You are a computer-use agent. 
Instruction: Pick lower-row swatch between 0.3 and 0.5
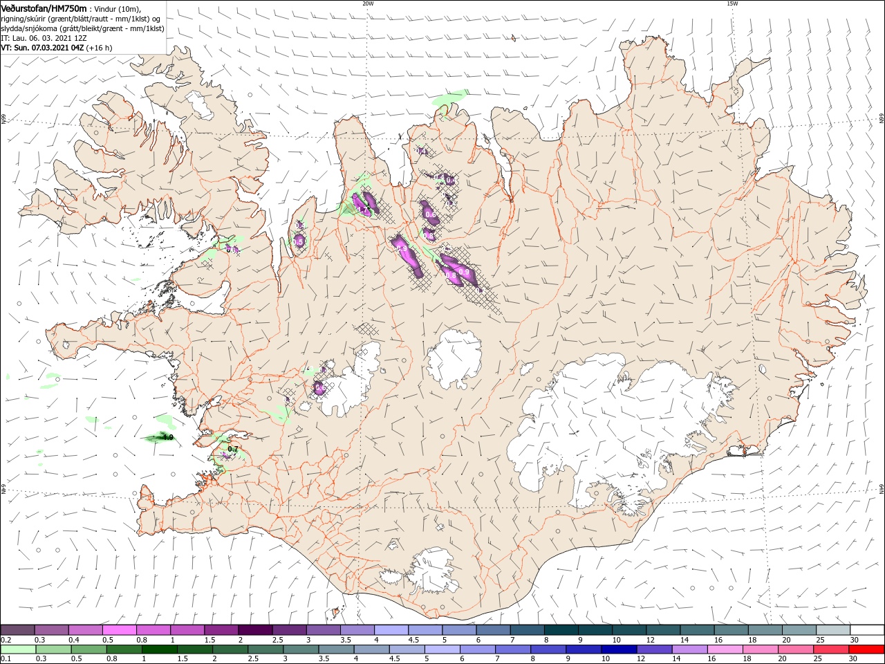tap(54, 649)
